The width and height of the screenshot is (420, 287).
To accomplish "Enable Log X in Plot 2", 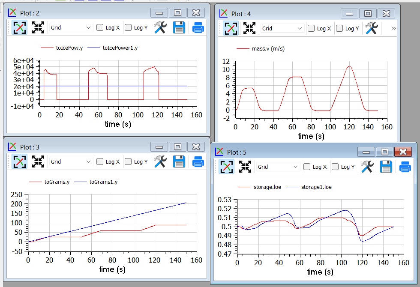I will [100, 28].
